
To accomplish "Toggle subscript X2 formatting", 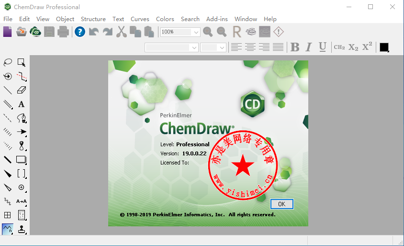I will pyautogui.click(x=353, y=47).
